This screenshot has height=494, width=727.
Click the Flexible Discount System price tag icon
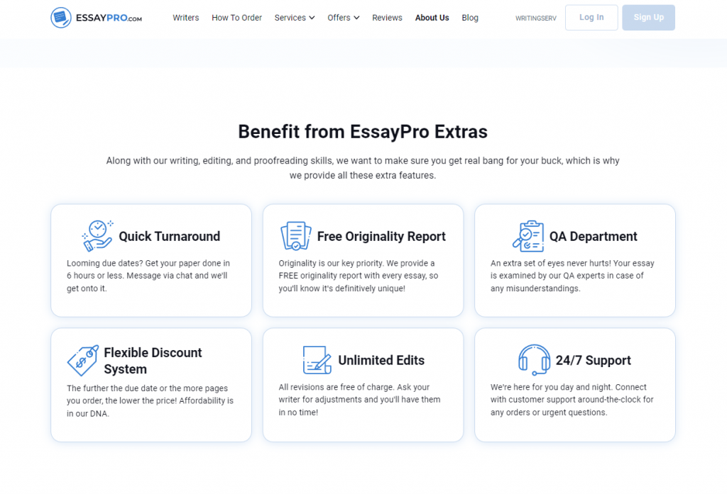[x=83, y=360]
